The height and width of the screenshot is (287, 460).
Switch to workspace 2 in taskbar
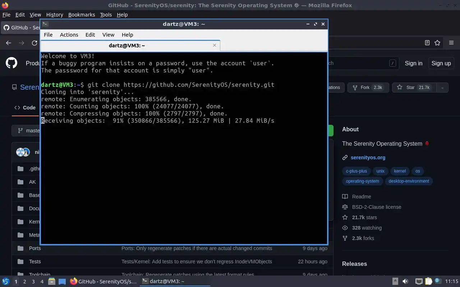tap(24, 282)
